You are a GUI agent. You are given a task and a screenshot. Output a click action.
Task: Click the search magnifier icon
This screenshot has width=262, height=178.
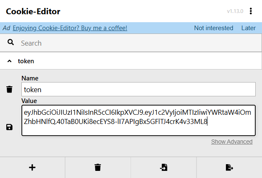[x=11, y=43]
